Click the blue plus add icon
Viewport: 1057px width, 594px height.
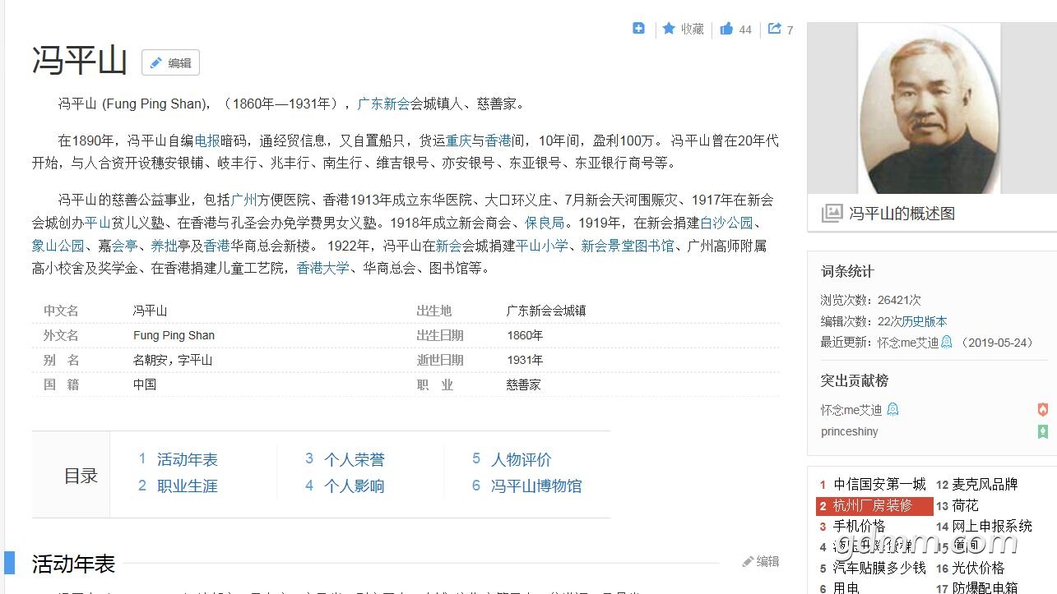tap(638, 28)
